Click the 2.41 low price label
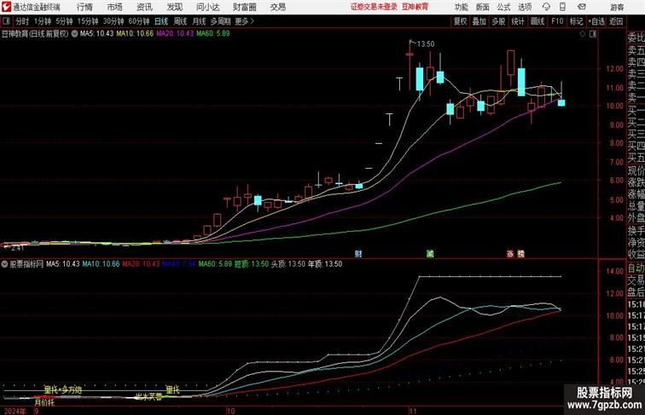The width and height of the screenshot is (645, 415). (x=18, y=248)
